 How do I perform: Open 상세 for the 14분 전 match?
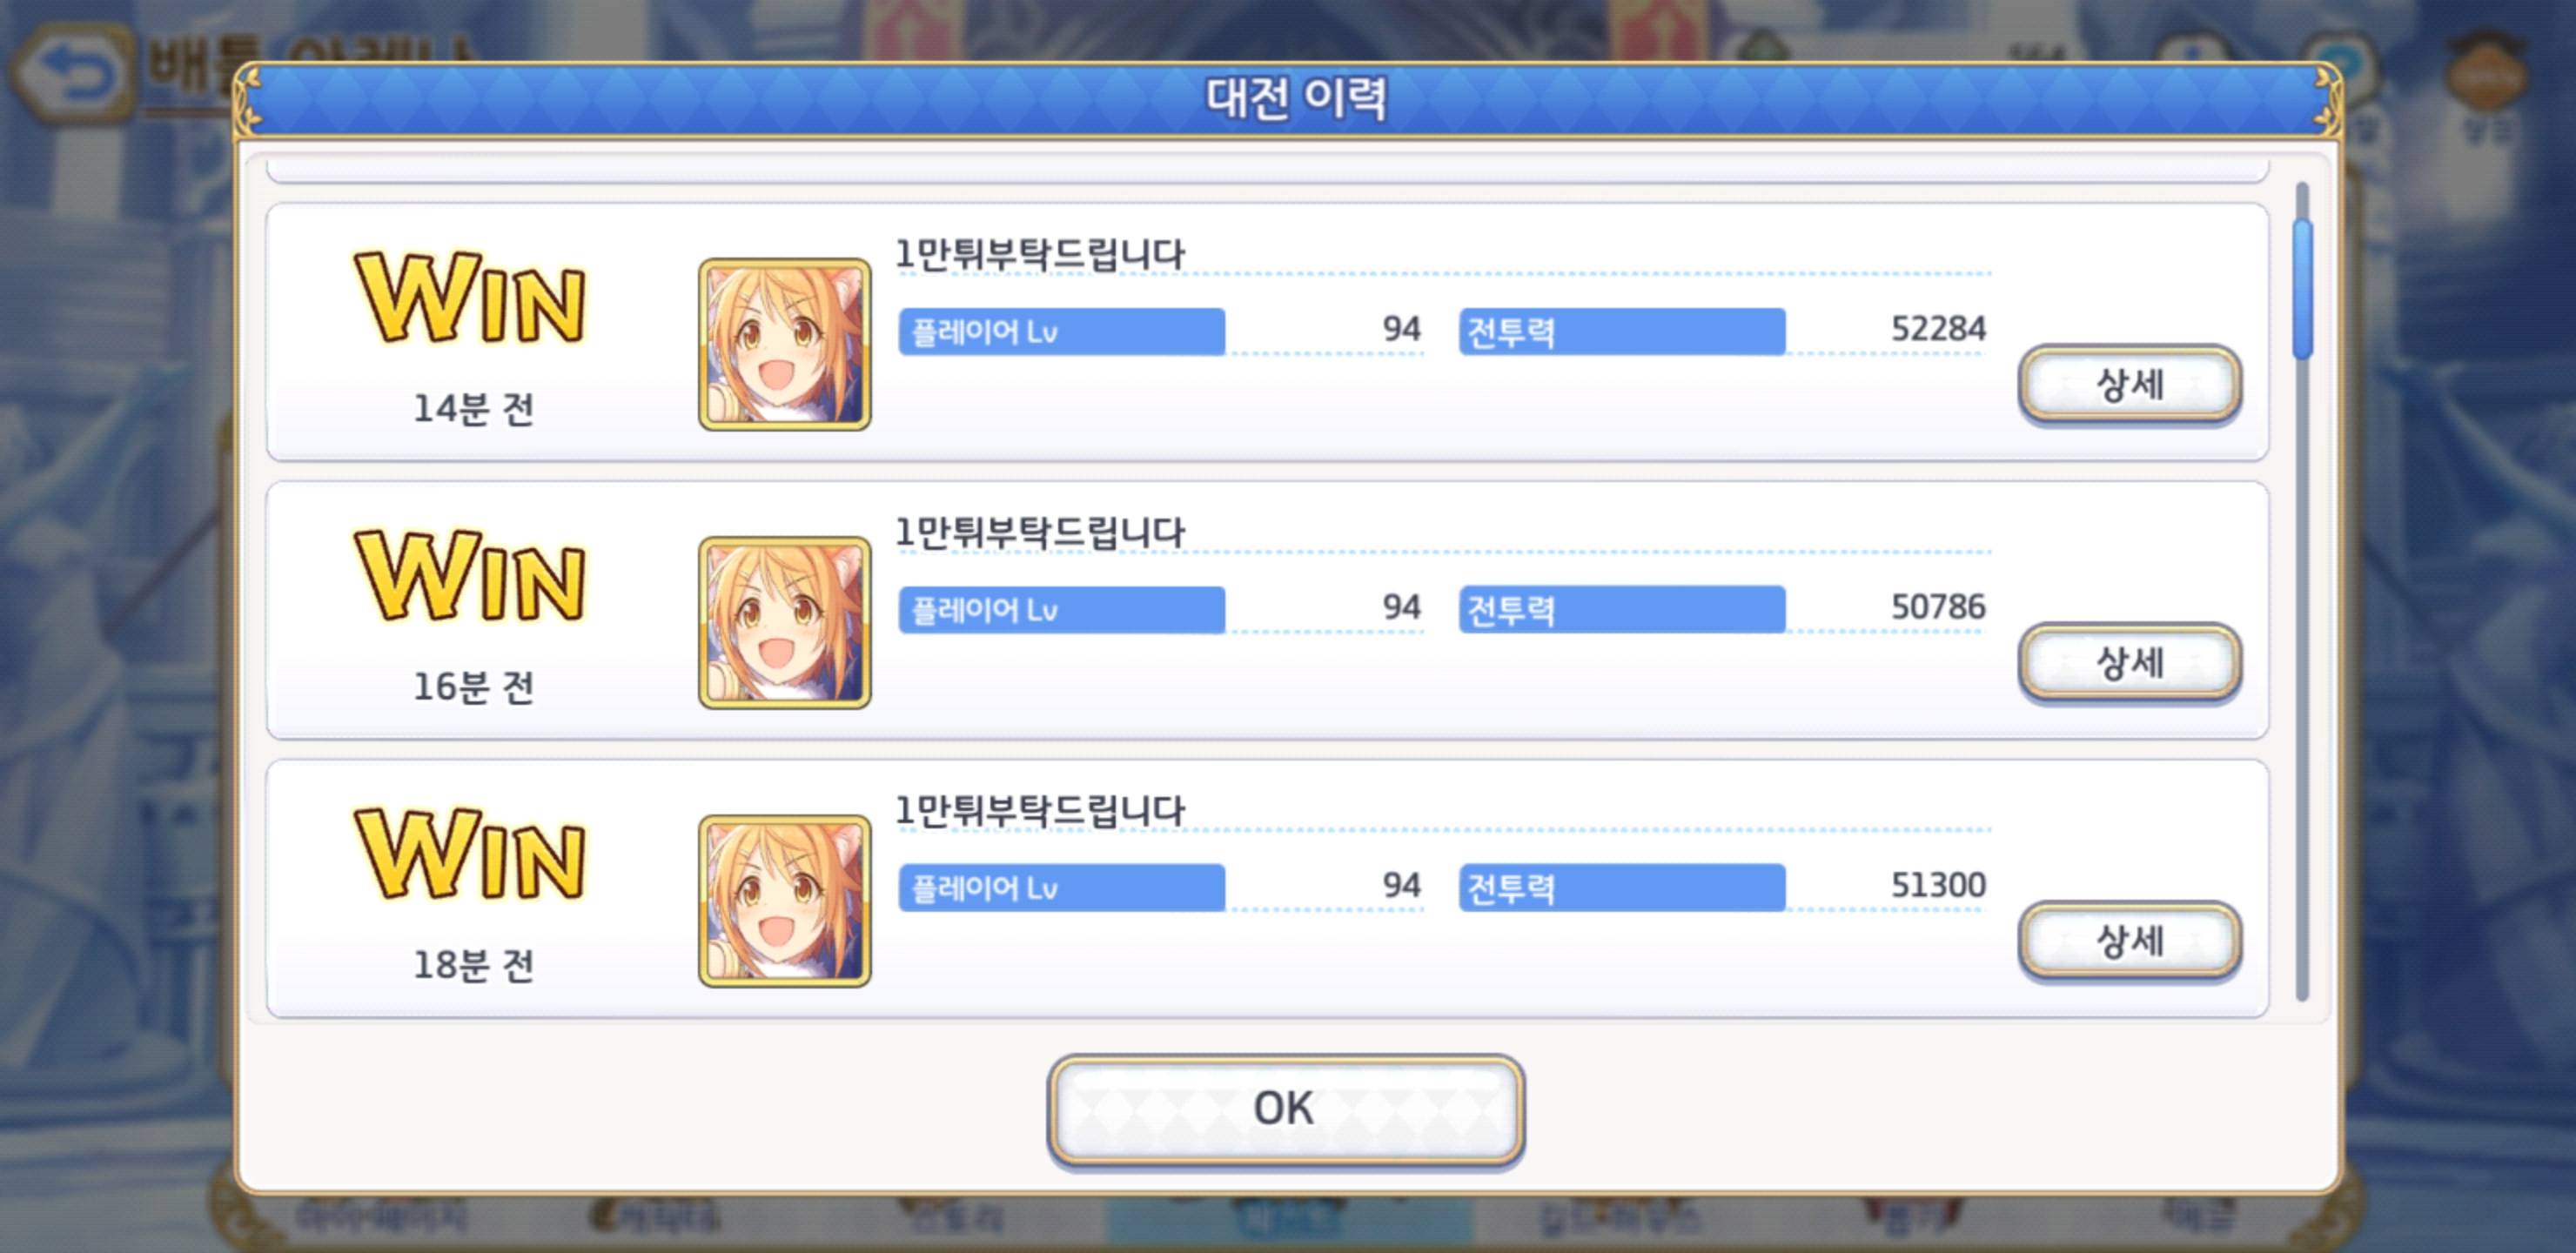pos(2130,385)
